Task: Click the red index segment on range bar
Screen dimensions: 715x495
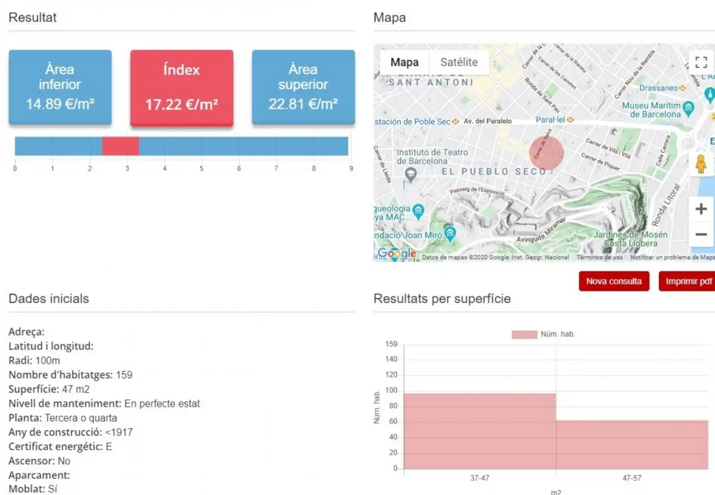Action: pos(120,146)
